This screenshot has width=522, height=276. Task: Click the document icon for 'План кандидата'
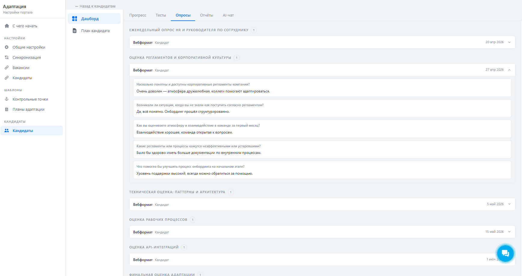point(75,31)
